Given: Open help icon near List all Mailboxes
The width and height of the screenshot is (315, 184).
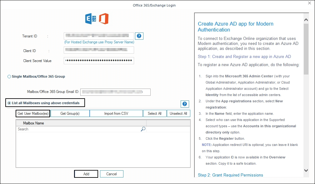Looking at the screenshot, I should click(x=185, y=104).
